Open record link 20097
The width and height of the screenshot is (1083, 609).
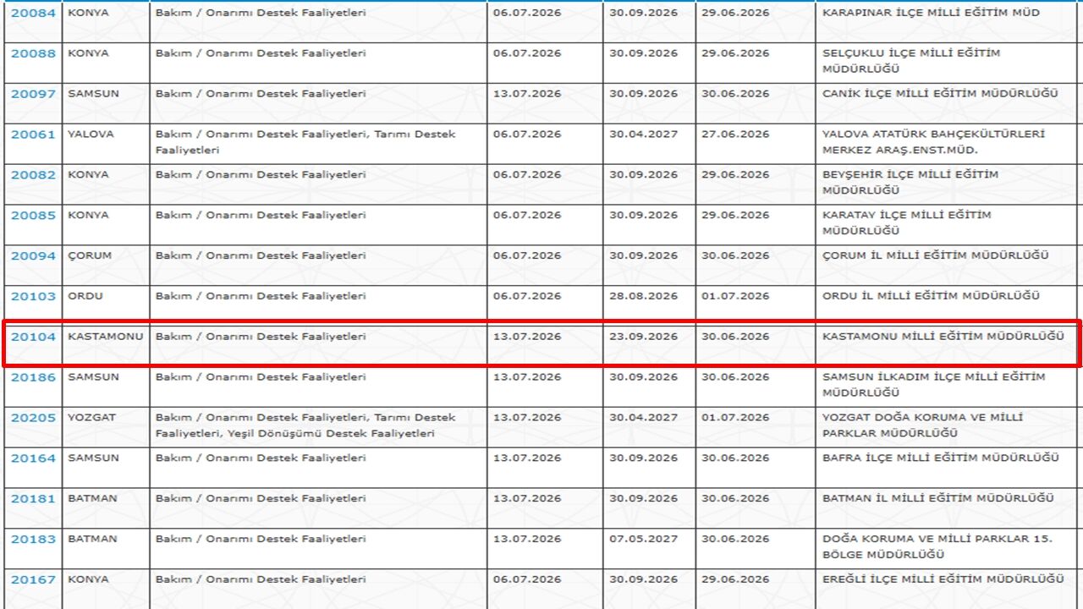[33, 94]
